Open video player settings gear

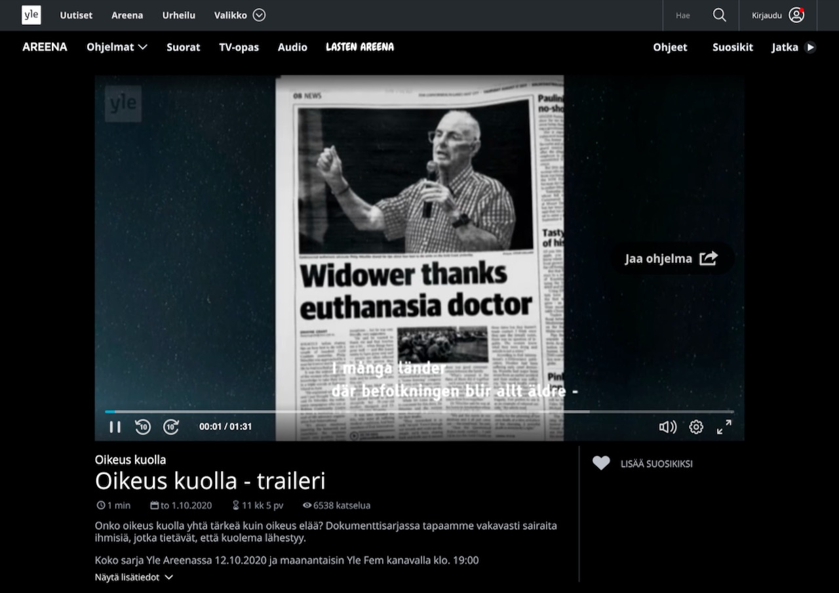pyautogui.click(x=696, y=427)
